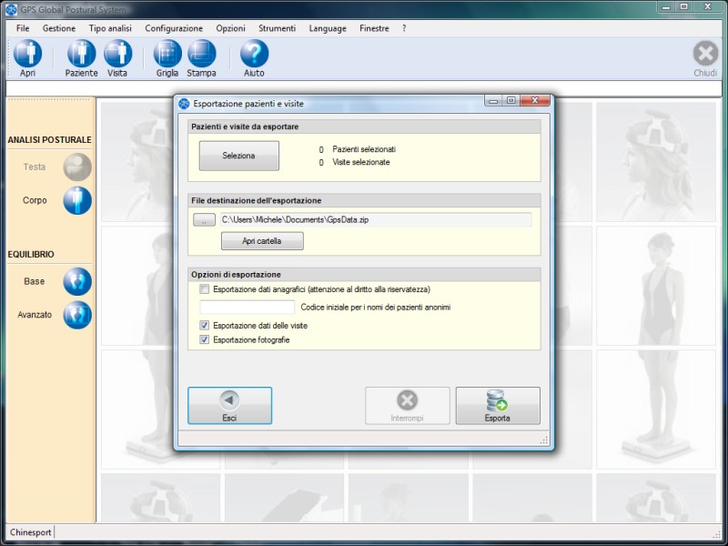Viewport: 728px width, 546px height.
Task: Open the question mark menu
Action: click(x=404, y=28)
